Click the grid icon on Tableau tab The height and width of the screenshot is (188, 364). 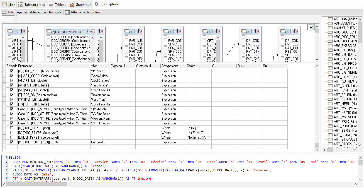click(51, 4)
